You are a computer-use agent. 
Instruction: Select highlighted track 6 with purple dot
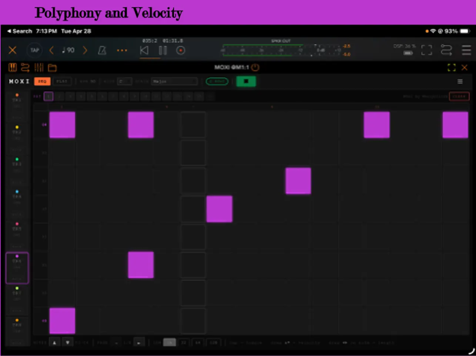tap(17, 268)
